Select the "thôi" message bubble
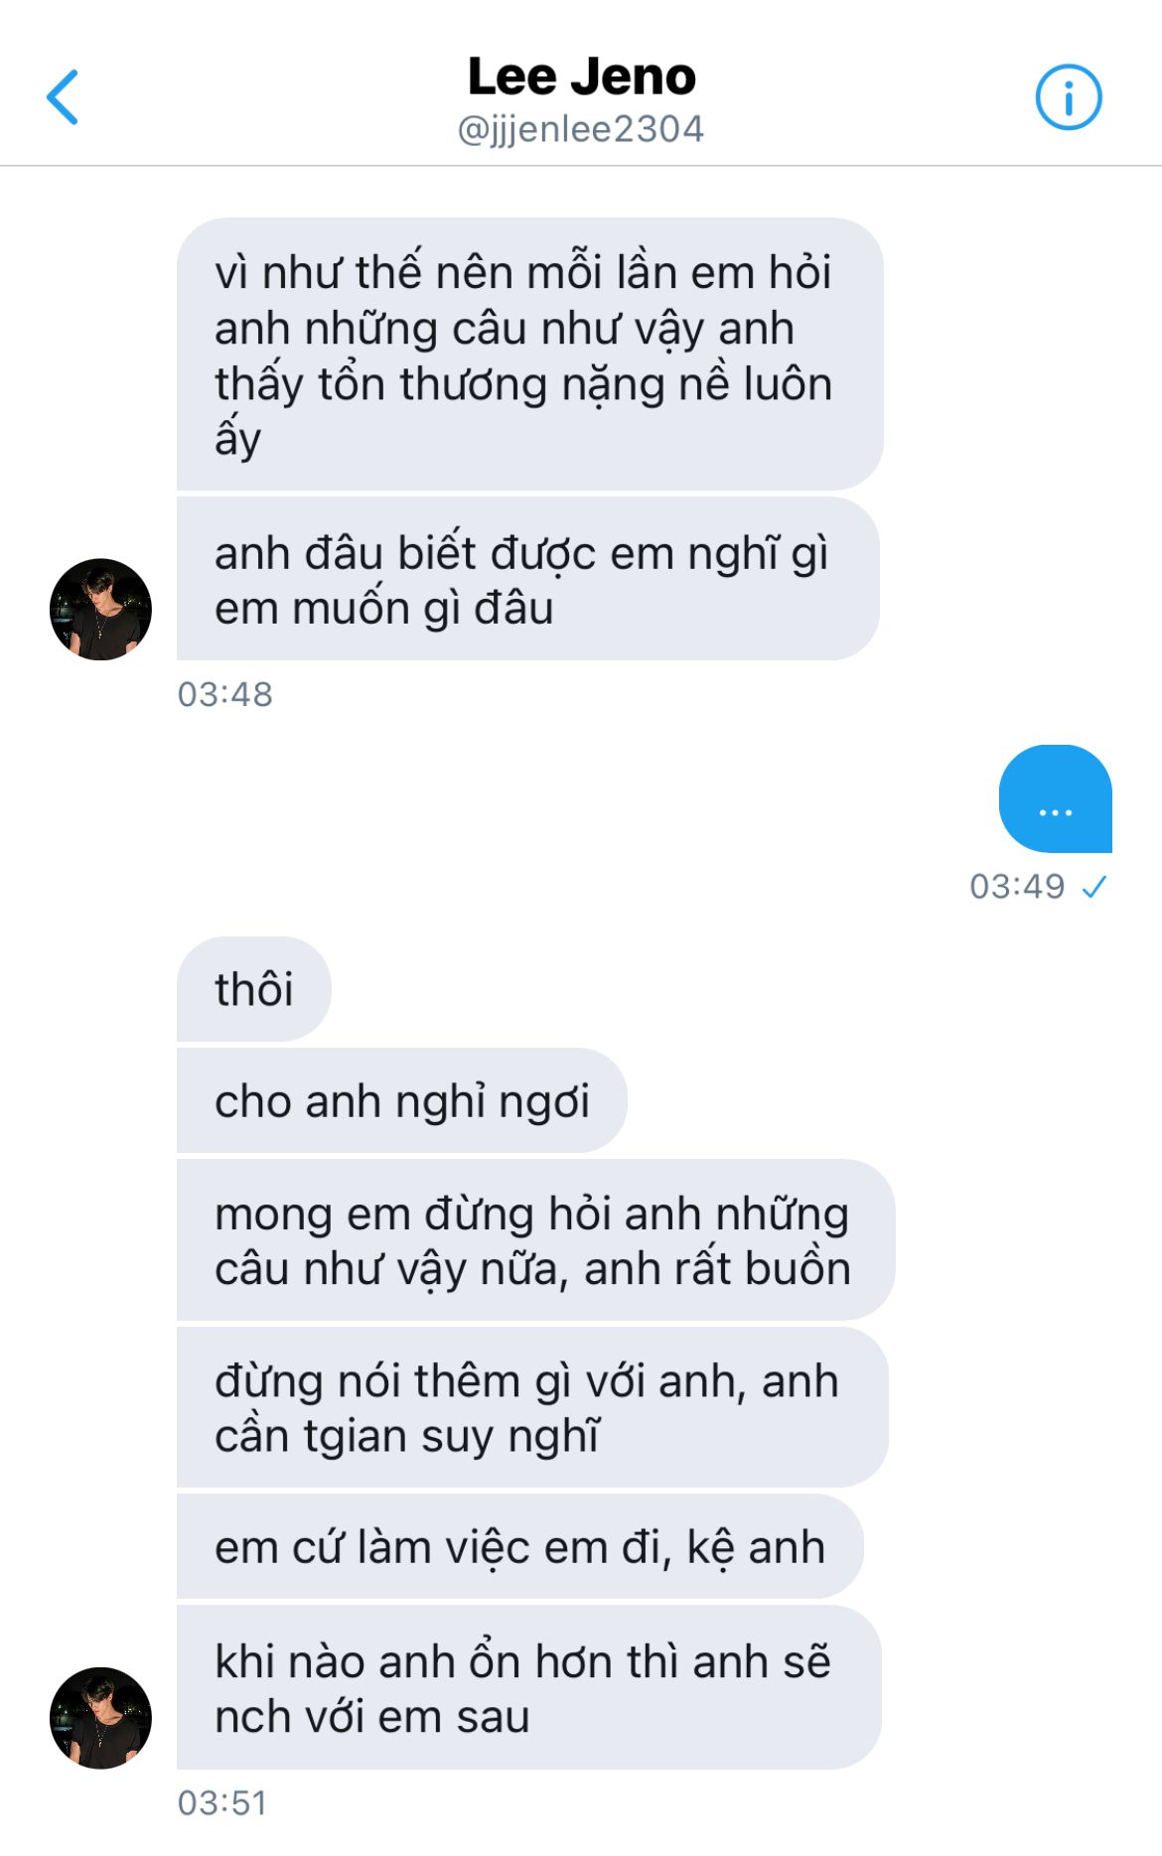The width and height of the screenshot is (1162, 1856). [253, 989]
